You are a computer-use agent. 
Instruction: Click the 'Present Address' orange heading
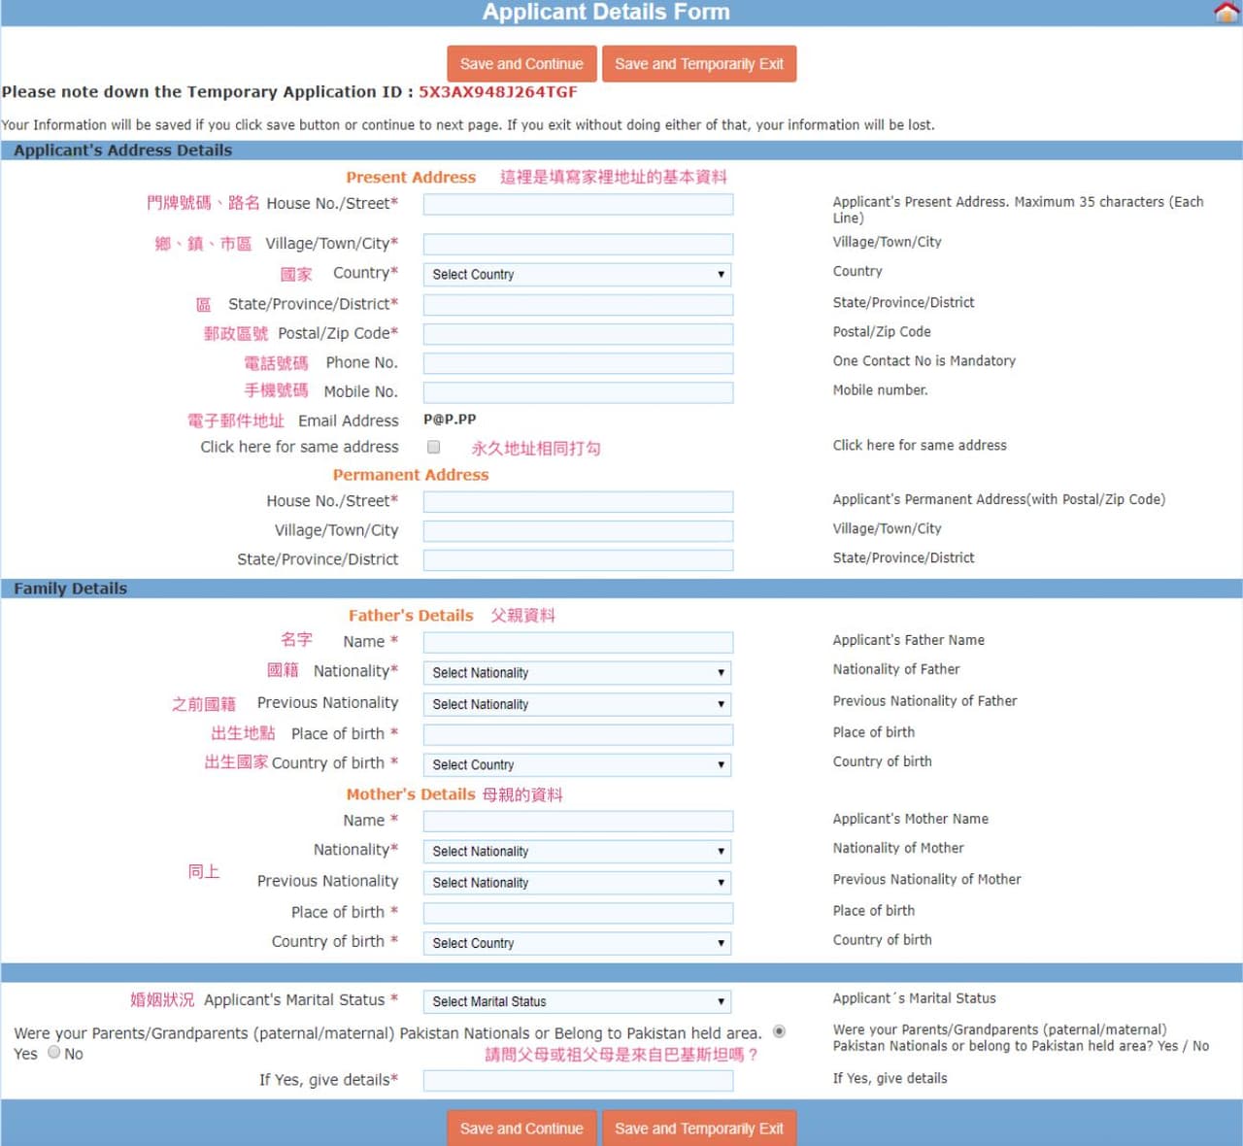tap(411, 178)
